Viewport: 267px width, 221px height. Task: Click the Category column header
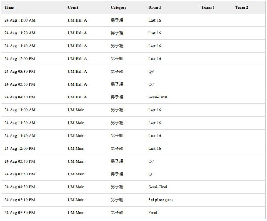[x=118, y=7]
